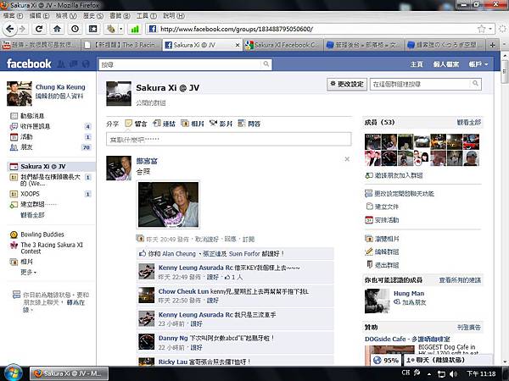Open Chung Ka Keung profile name link
Image resolution: width=509 pixels, height=381 pixels.
pyautogui.click(x=60, y=87)
